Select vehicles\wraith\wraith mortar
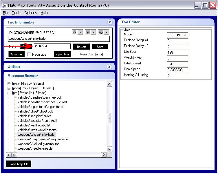218x174 pixels. (38, 130)
